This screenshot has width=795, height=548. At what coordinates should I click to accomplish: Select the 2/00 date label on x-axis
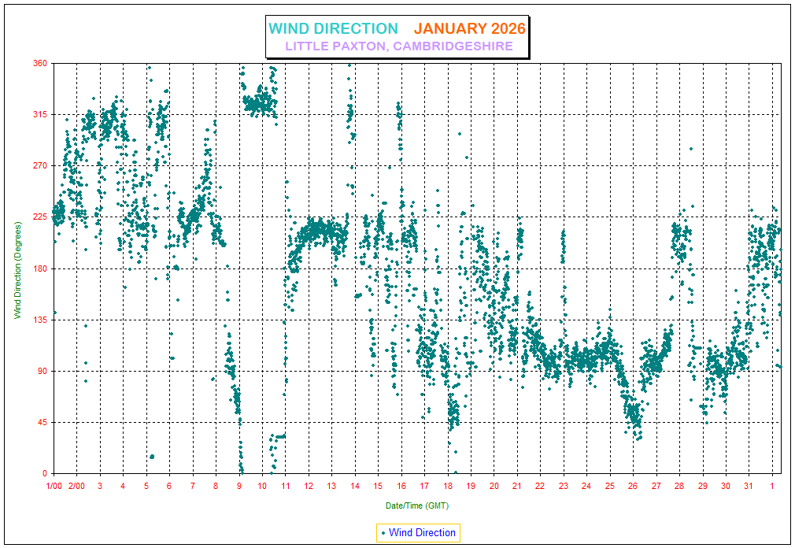[x=76, y=487]
